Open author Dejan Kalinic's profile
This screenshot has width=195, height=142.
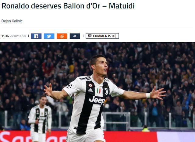(12, 21)
